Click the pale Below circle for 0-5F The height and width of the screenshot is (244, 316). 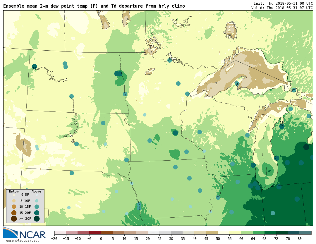point(14,195)
